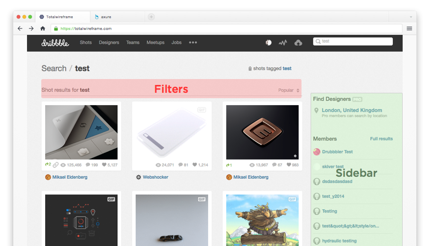Screen dimensions: 438x246
Task: Open London, United Kingdom location link
Action: [352, 110]
